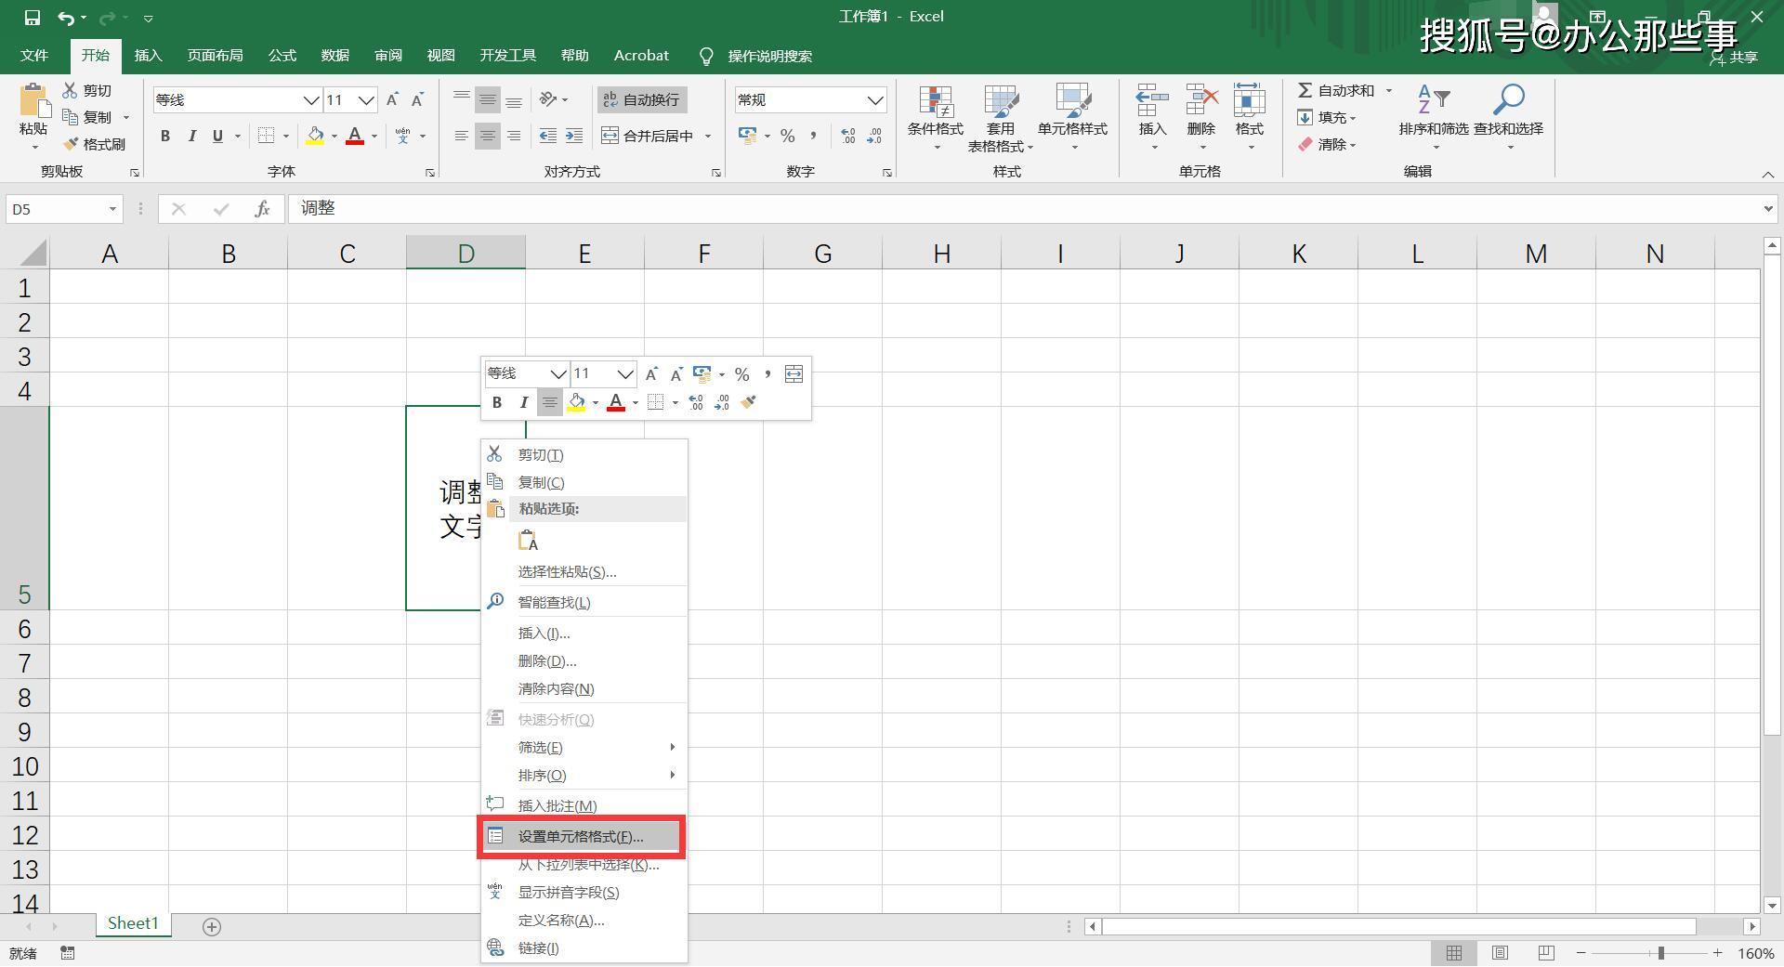
Task: Click the comma style icon in the ribbon
Action: 813,136
